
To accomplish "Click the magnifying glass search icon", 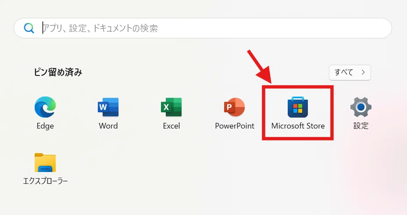I will coord(29,28).
